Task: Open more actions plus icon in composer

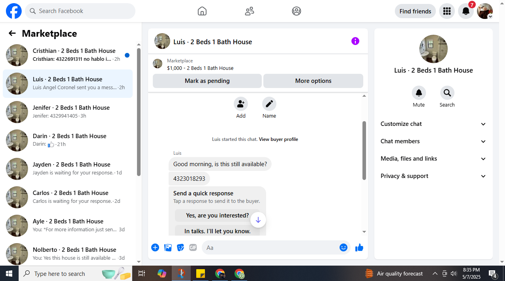Action: click(x=155, y=247)
